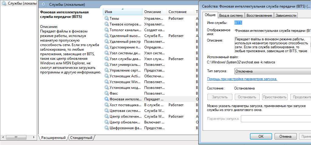Click the Запустить button
The image size is (311, 145).
coord(220,97)
